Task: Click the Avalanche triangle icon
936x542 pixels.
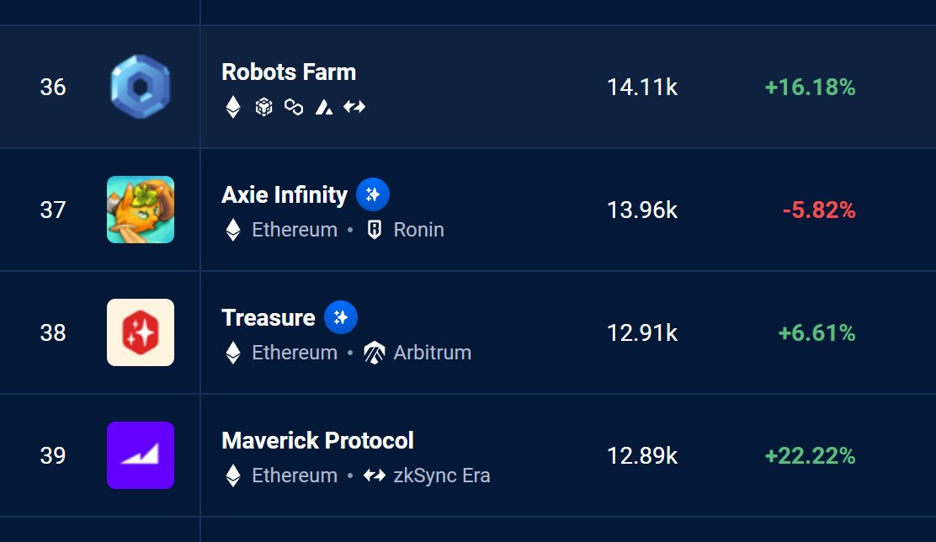Action: (324, 108)
